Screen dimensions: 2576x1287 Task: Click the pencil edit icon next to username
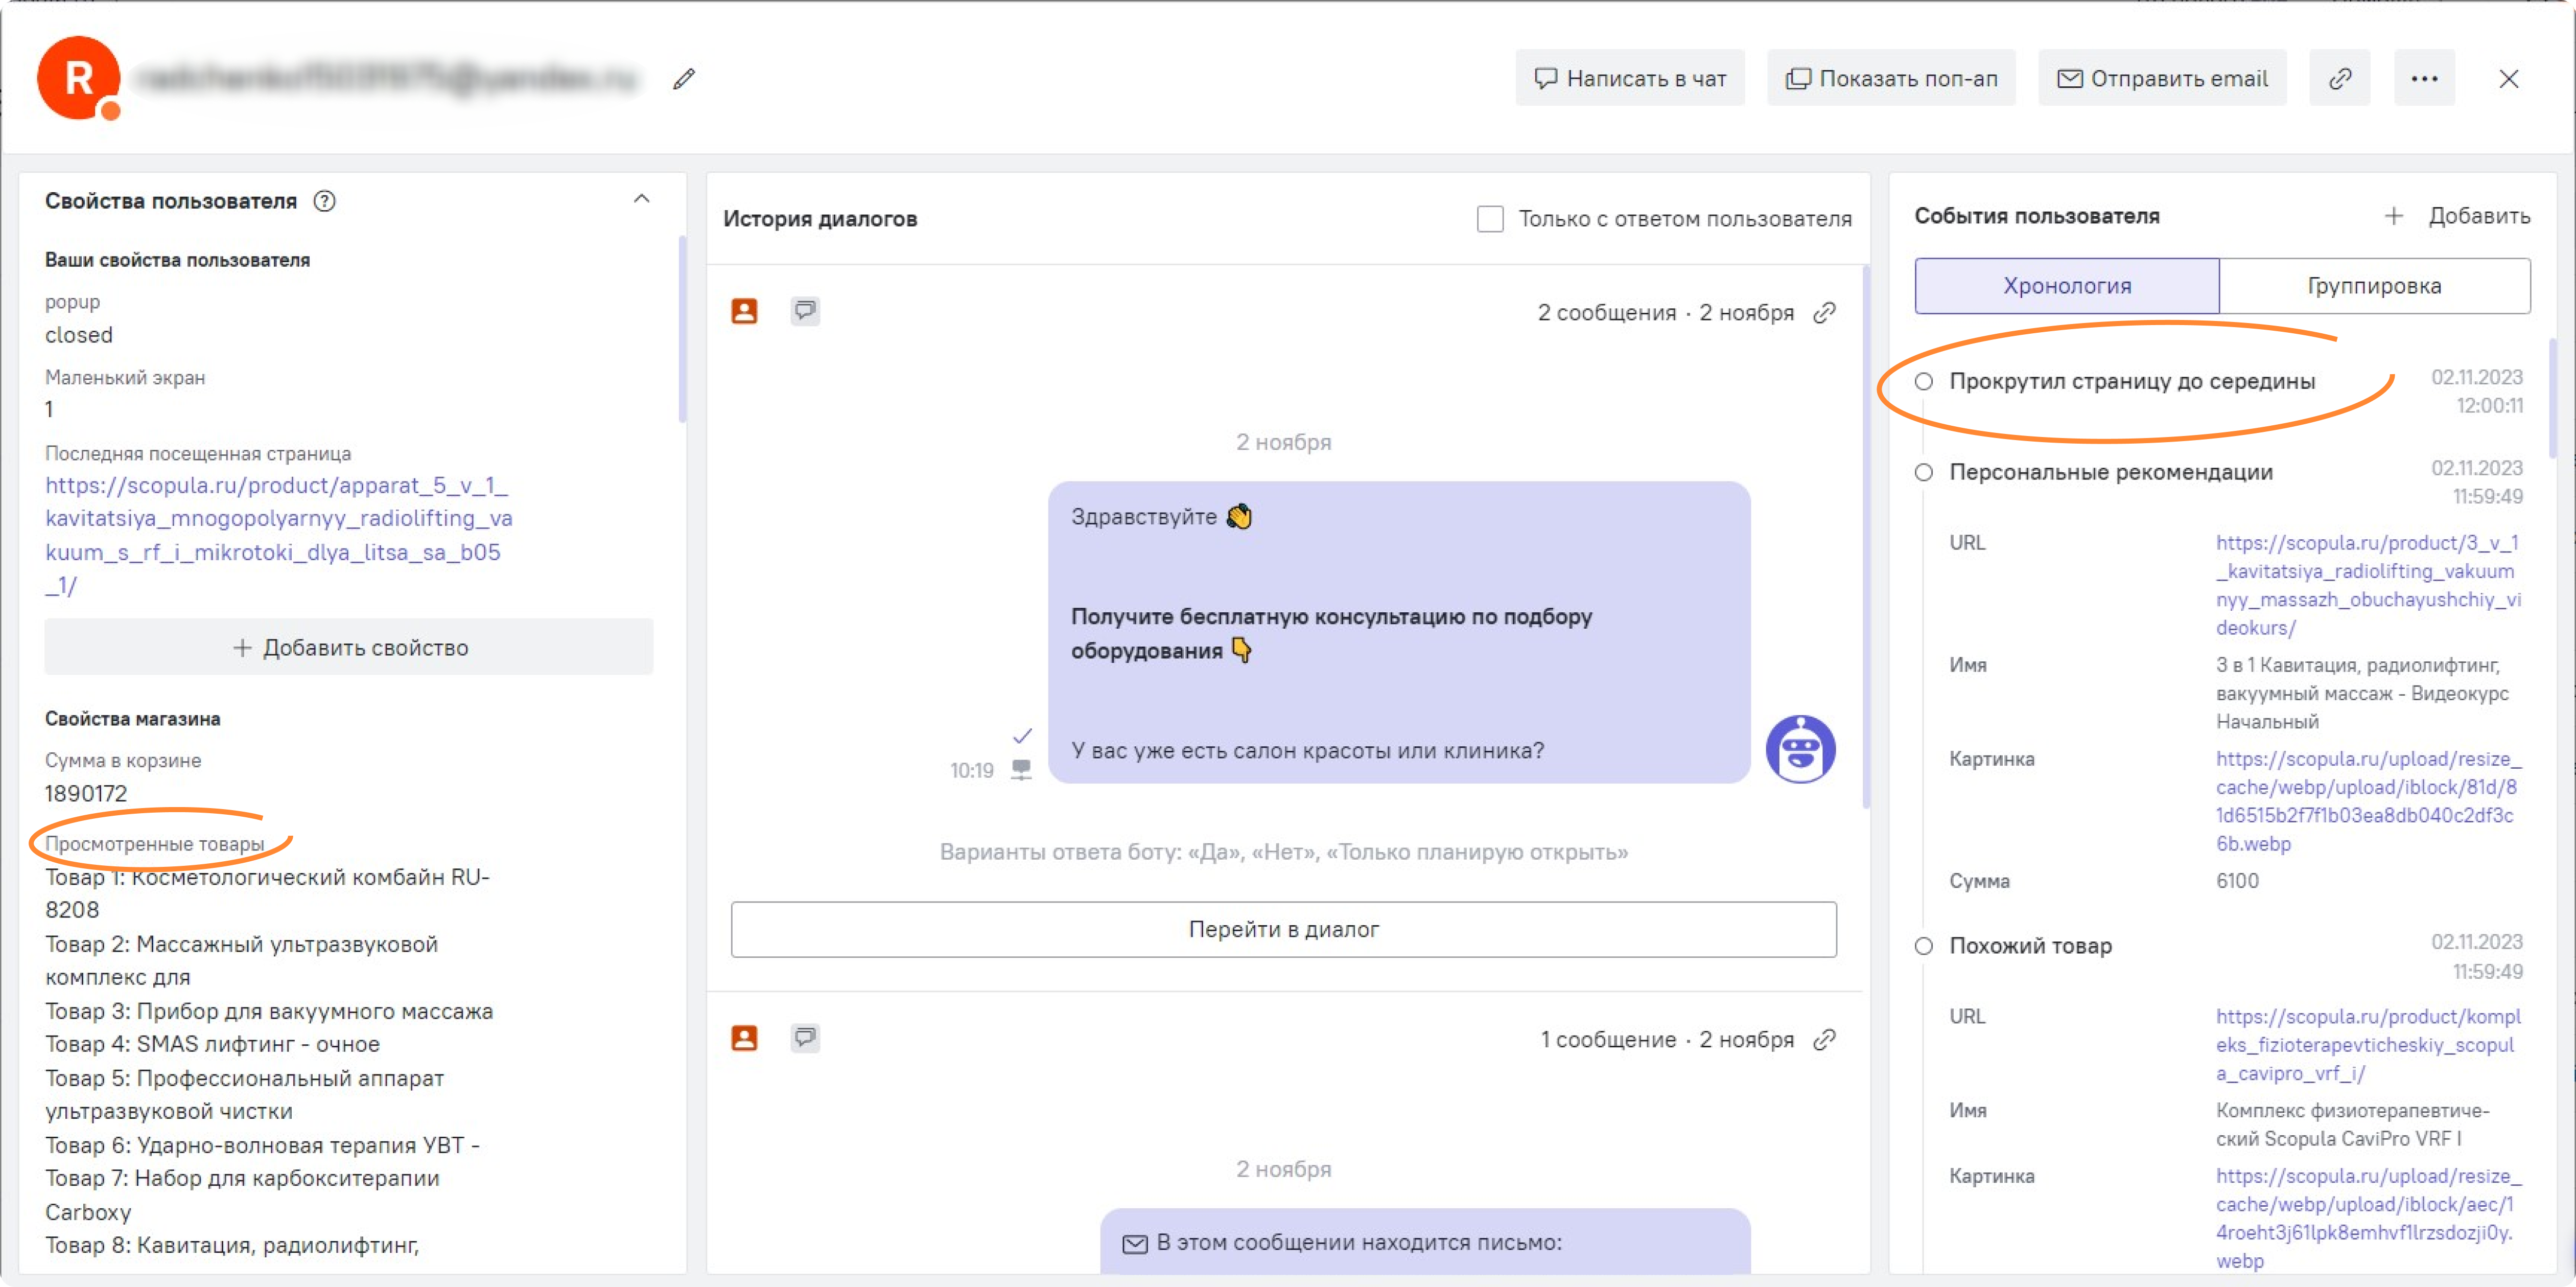click(684, 78)
